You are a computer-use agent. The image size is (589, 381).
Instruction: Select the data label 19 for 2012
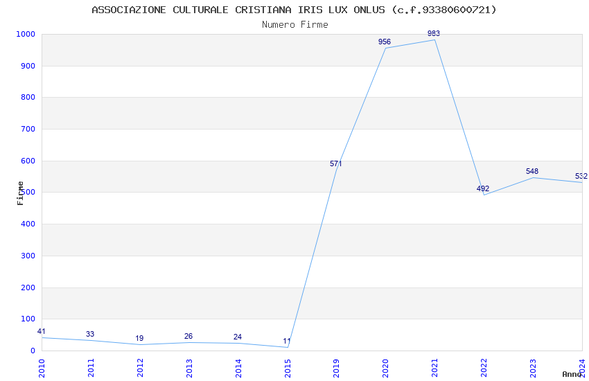coord(139,338)
